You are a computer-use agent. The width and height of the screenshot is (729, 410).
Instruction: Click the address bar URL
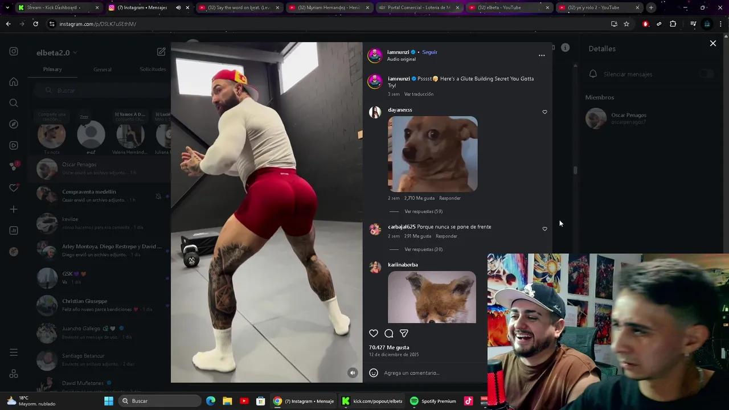tap(97, 24)
